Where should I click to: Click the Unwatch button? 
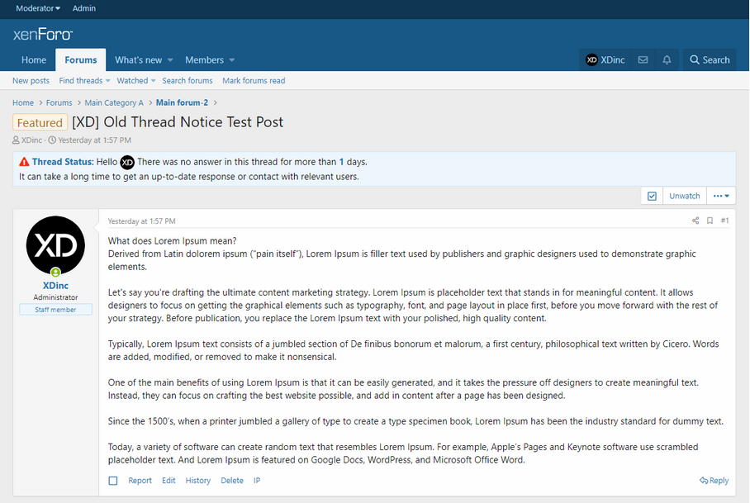pyautogui.click(x=685, y=196)
